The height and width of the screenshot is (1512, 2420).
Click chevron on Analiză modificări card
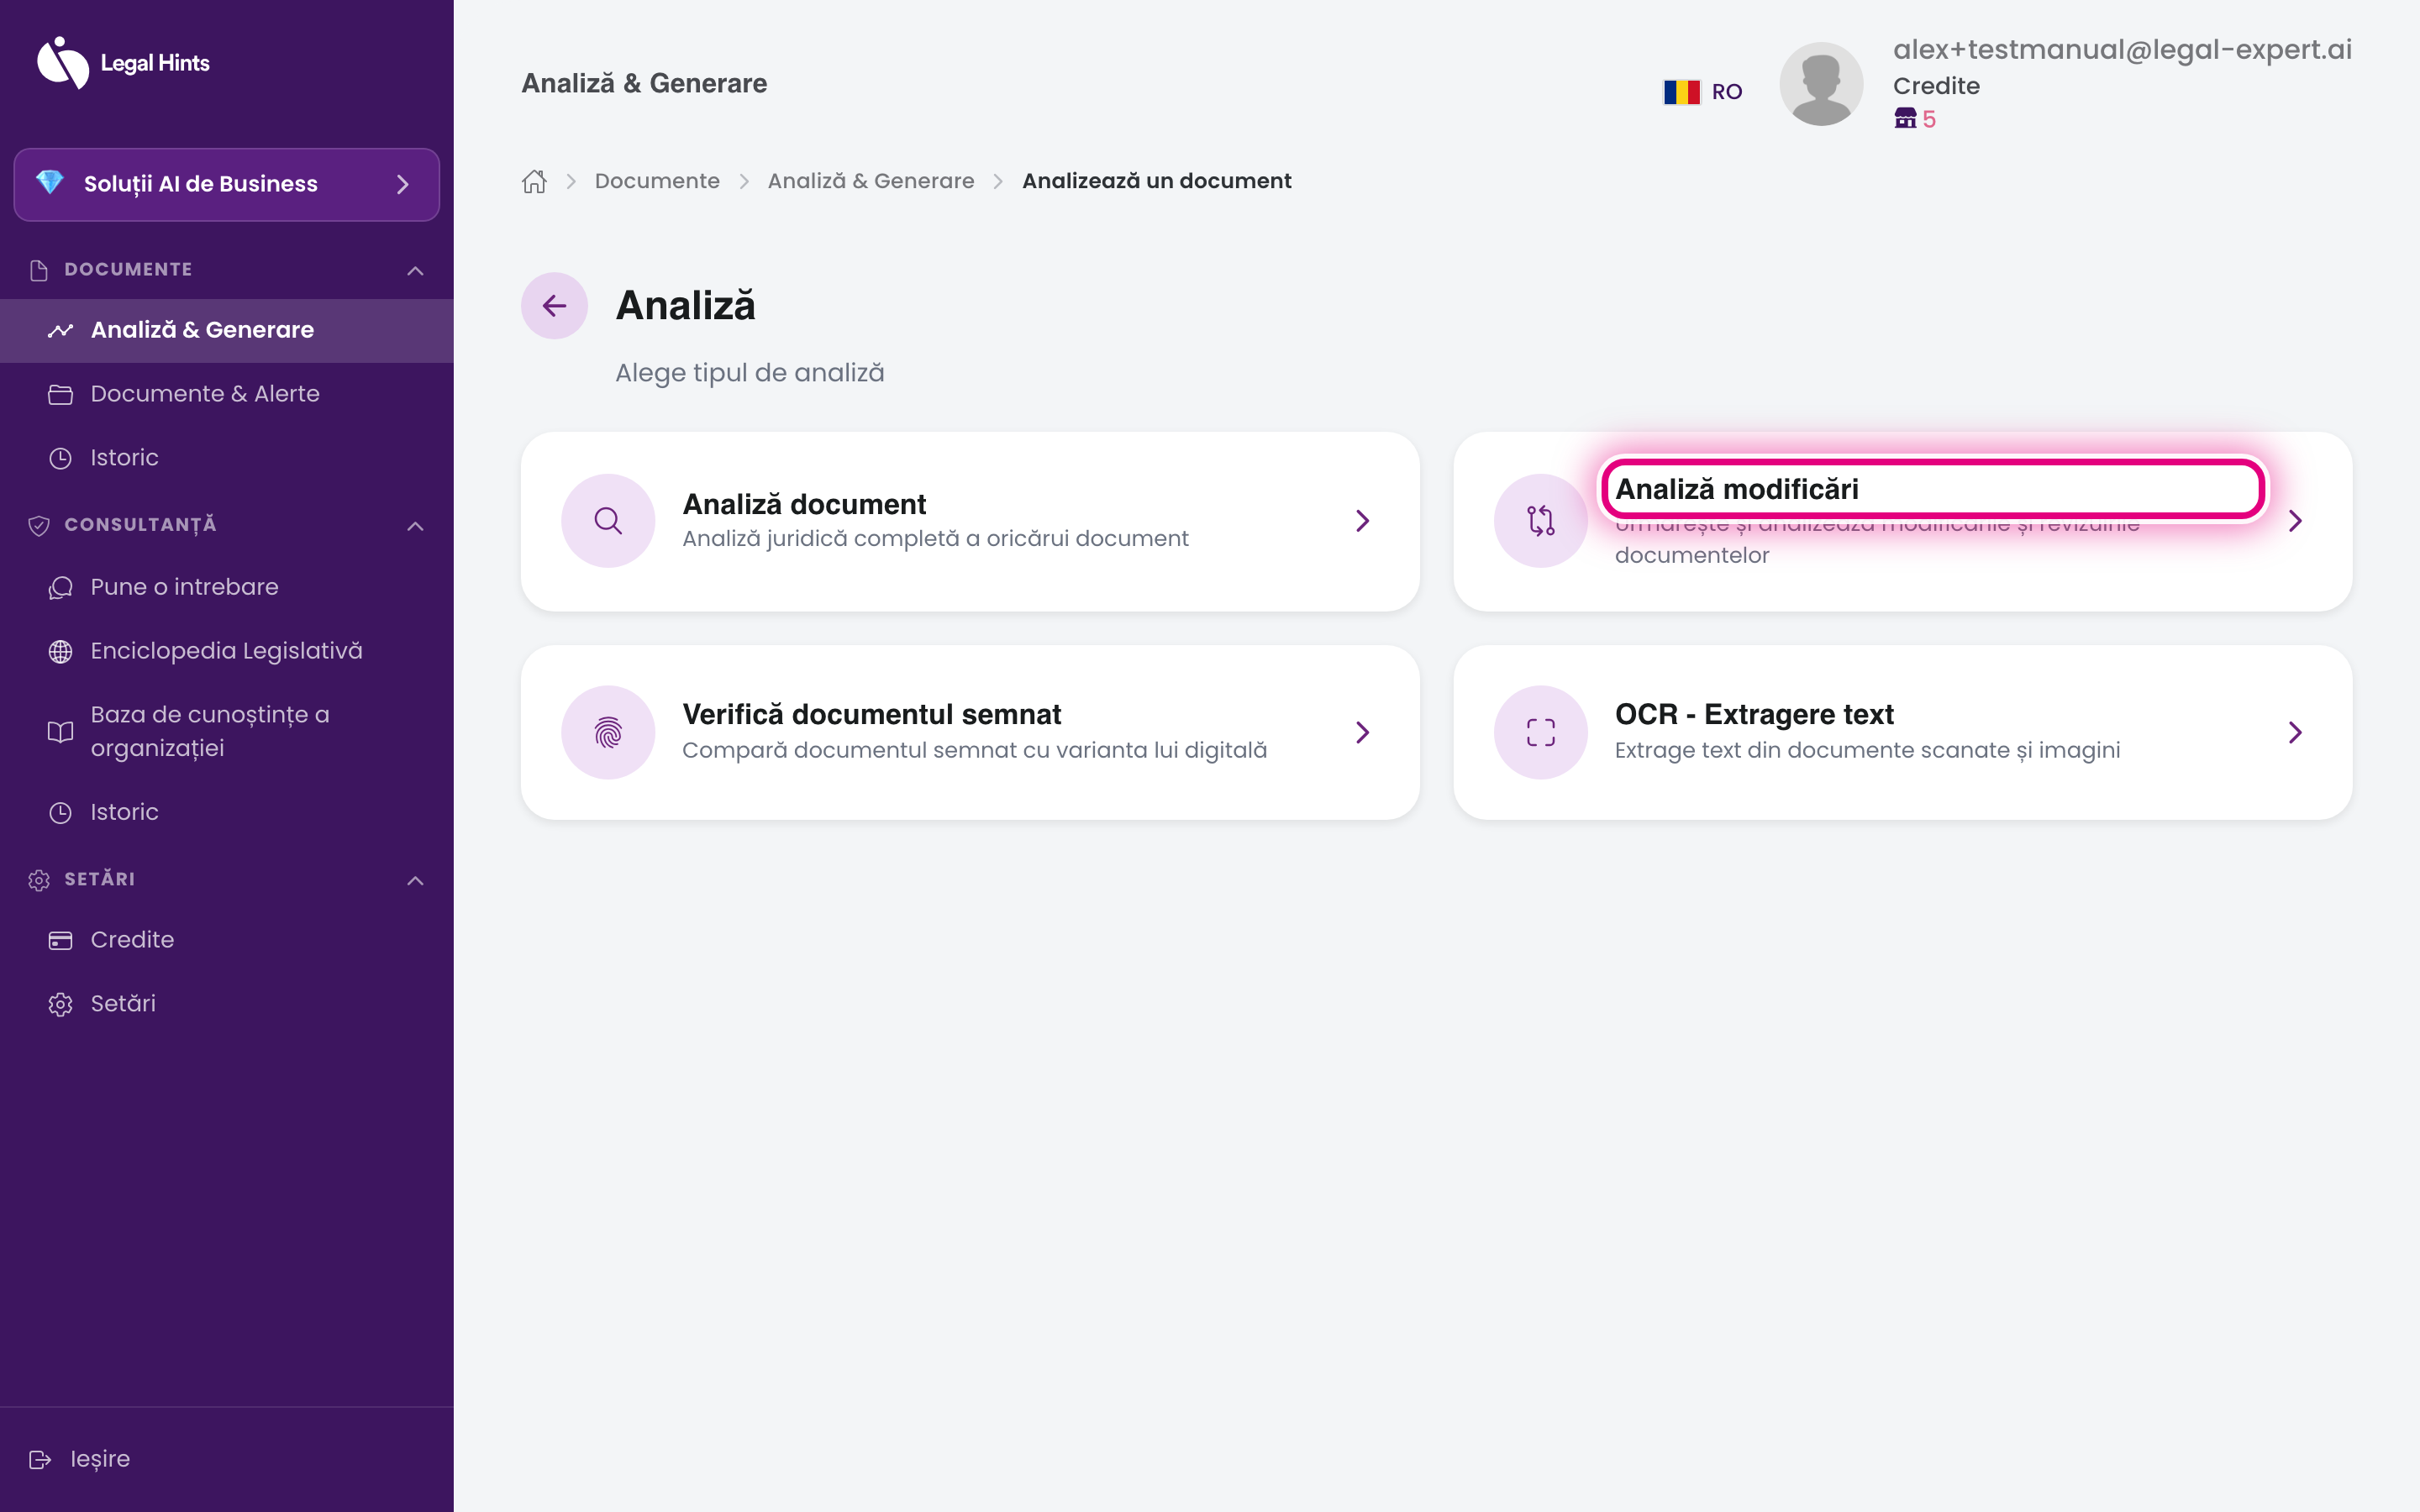pos(2295,521)
